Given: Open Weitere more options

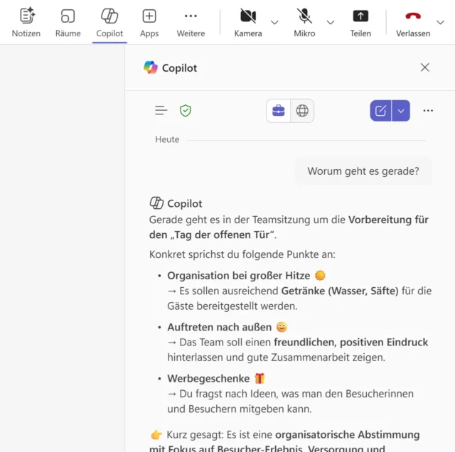Looking at the screenshot, I should coord(191,23).
